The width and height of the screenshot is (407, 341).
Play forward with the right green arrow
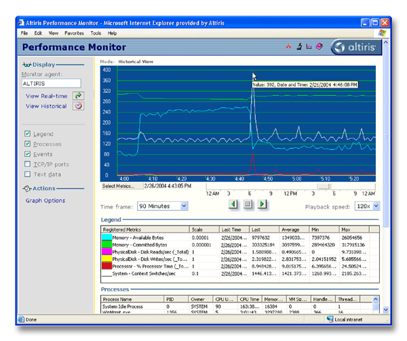(x=262, y=204)
